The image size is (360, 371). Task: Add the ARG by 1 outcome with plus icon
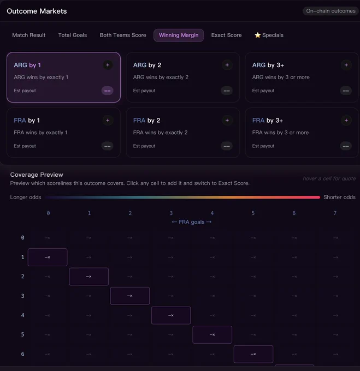pos(108,65)
